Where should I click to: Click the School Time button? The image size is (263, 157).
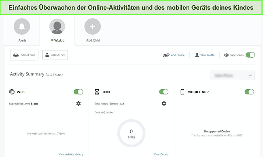pos(24,55)
